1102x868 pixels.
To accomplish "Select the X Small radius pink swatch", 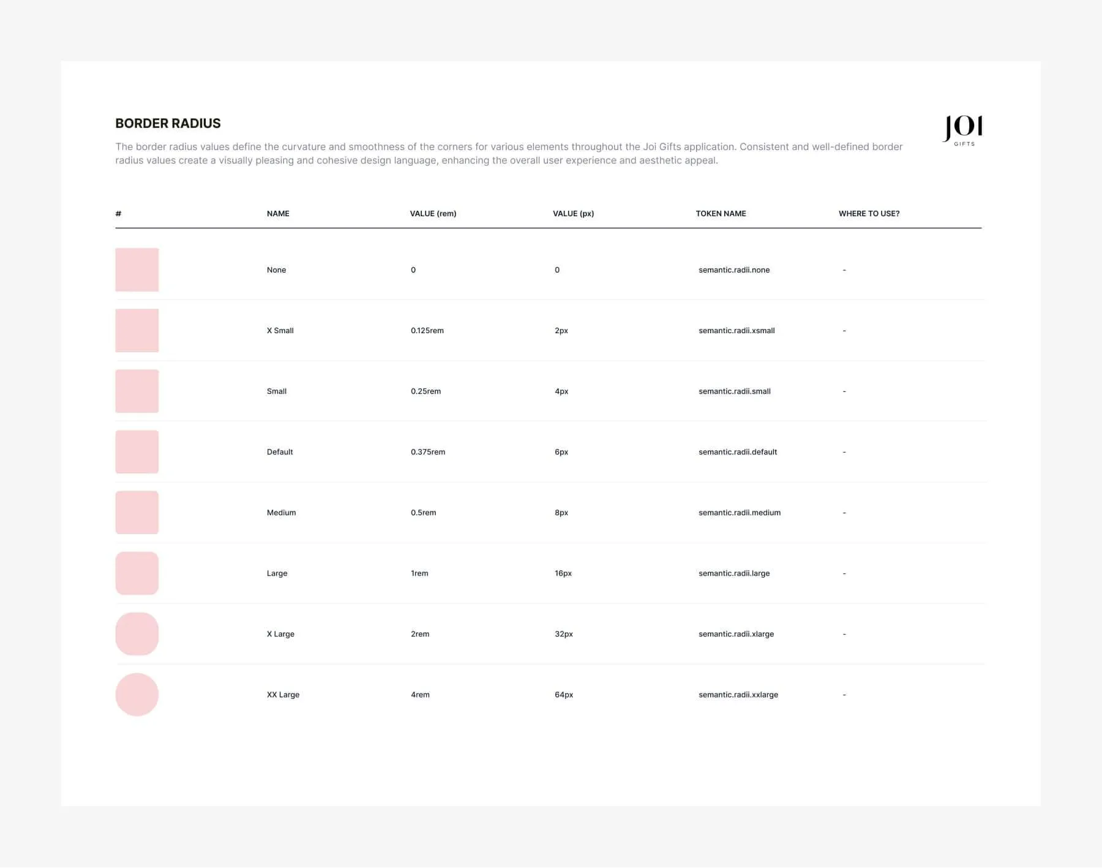I will (137, 330).
